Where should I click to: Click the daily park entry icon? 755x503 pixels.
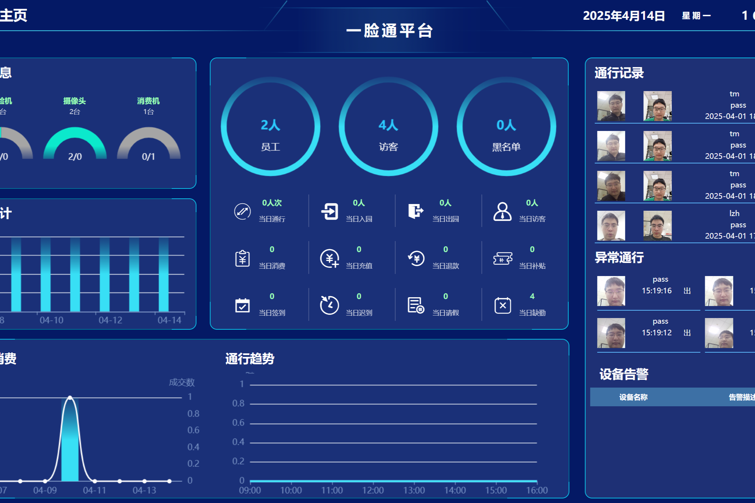point(329,211)
